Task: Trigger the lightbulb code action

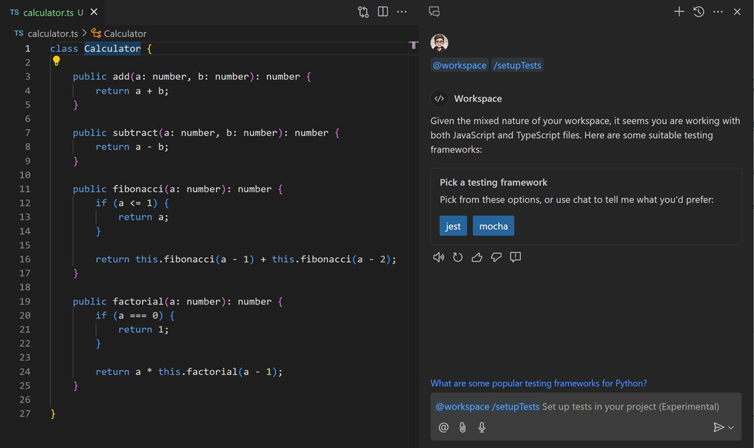Action: pos(57,62)
